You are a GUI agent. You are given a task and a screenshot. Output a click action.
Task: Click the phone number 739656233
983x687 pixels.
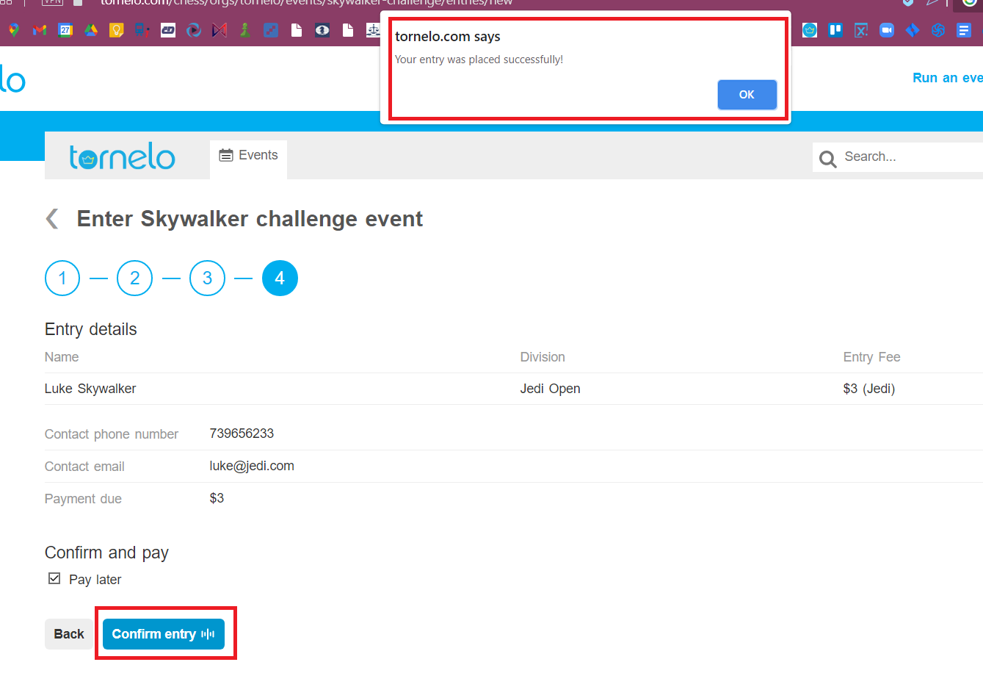242,434
